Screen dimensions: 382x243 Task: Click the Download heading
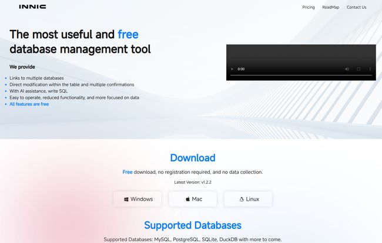[193, 158]
